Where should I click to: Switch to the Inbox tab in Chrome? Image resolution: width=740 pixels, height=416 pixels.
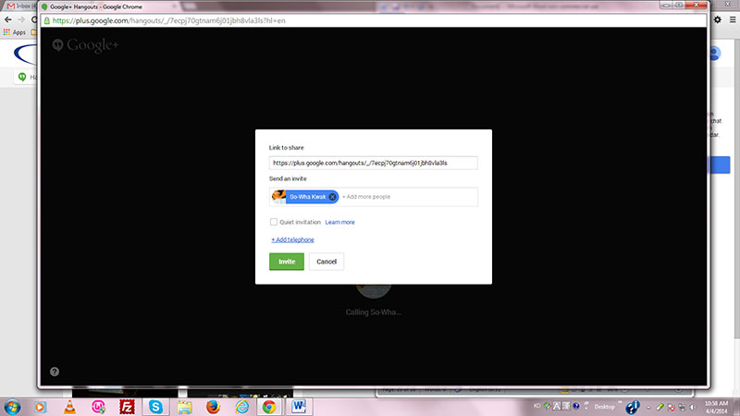(18, 6)
